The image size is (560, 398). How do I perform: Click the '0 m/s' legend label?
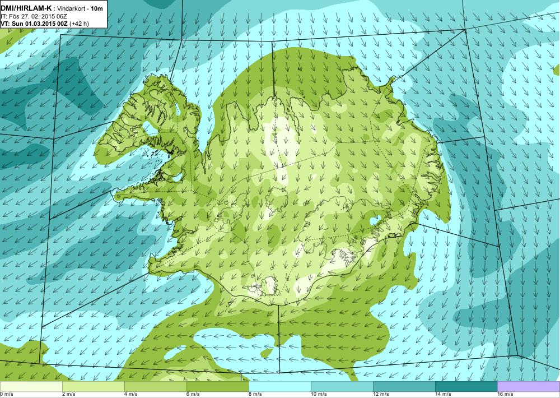click(x=6, y=395)
